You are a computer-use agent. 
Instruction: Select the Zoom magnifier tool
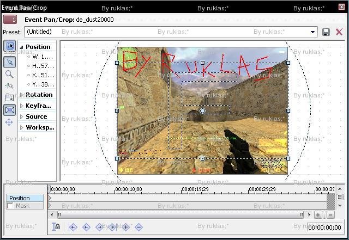9,74
